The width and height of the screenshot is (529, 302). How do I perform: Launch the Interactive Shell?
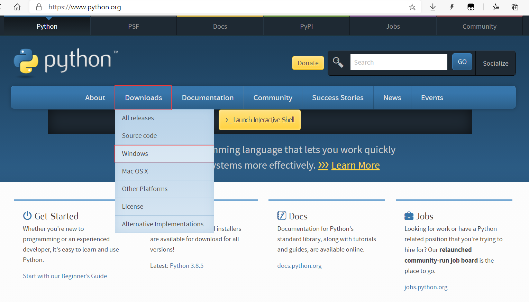point(260,120)
